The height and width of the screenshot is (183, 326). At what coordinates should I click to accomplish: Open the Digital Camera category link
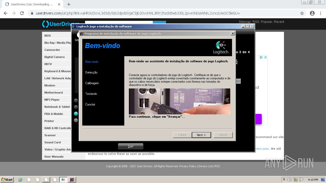coord(55,57)
